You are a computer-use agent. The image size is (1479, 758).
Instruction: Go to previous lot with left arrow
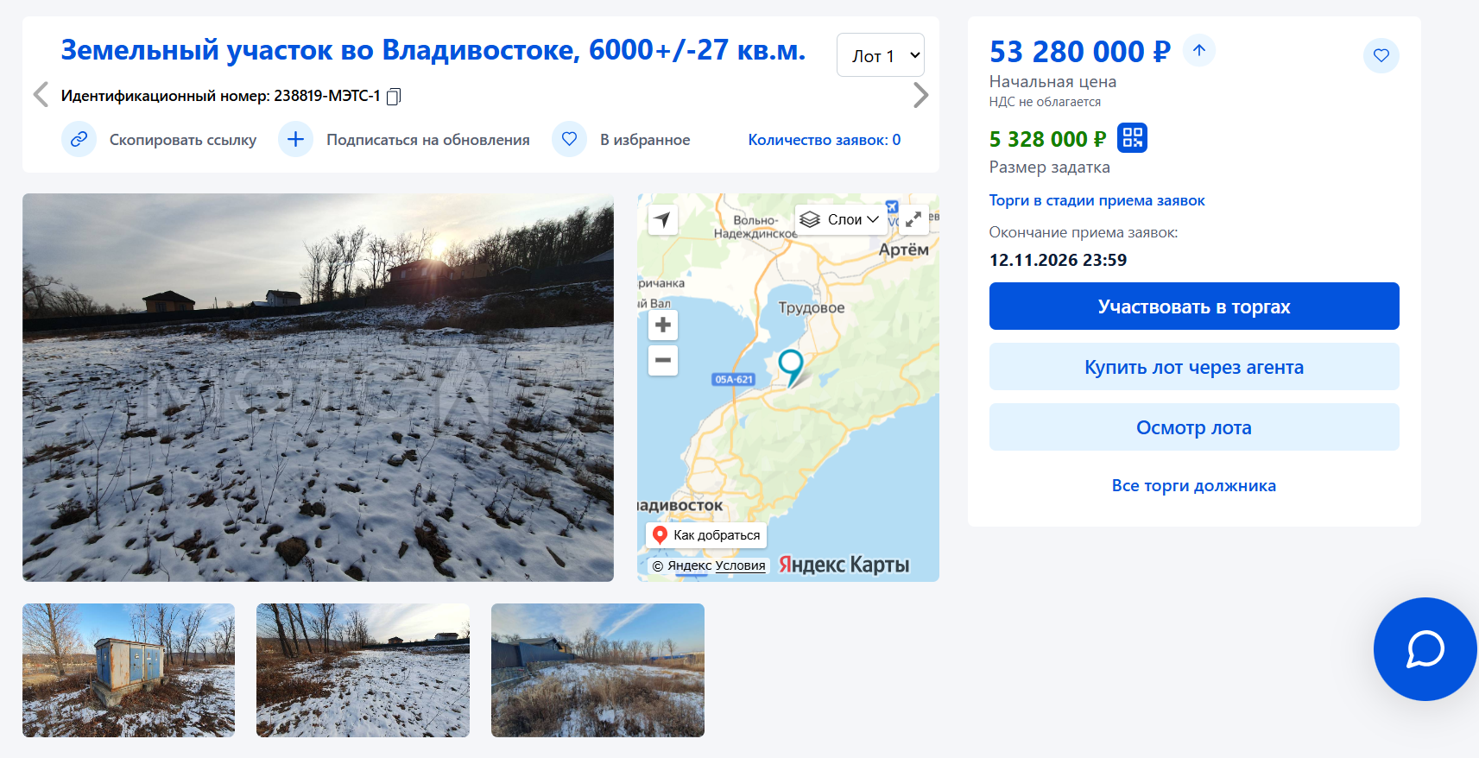click(x=40, y=94)
